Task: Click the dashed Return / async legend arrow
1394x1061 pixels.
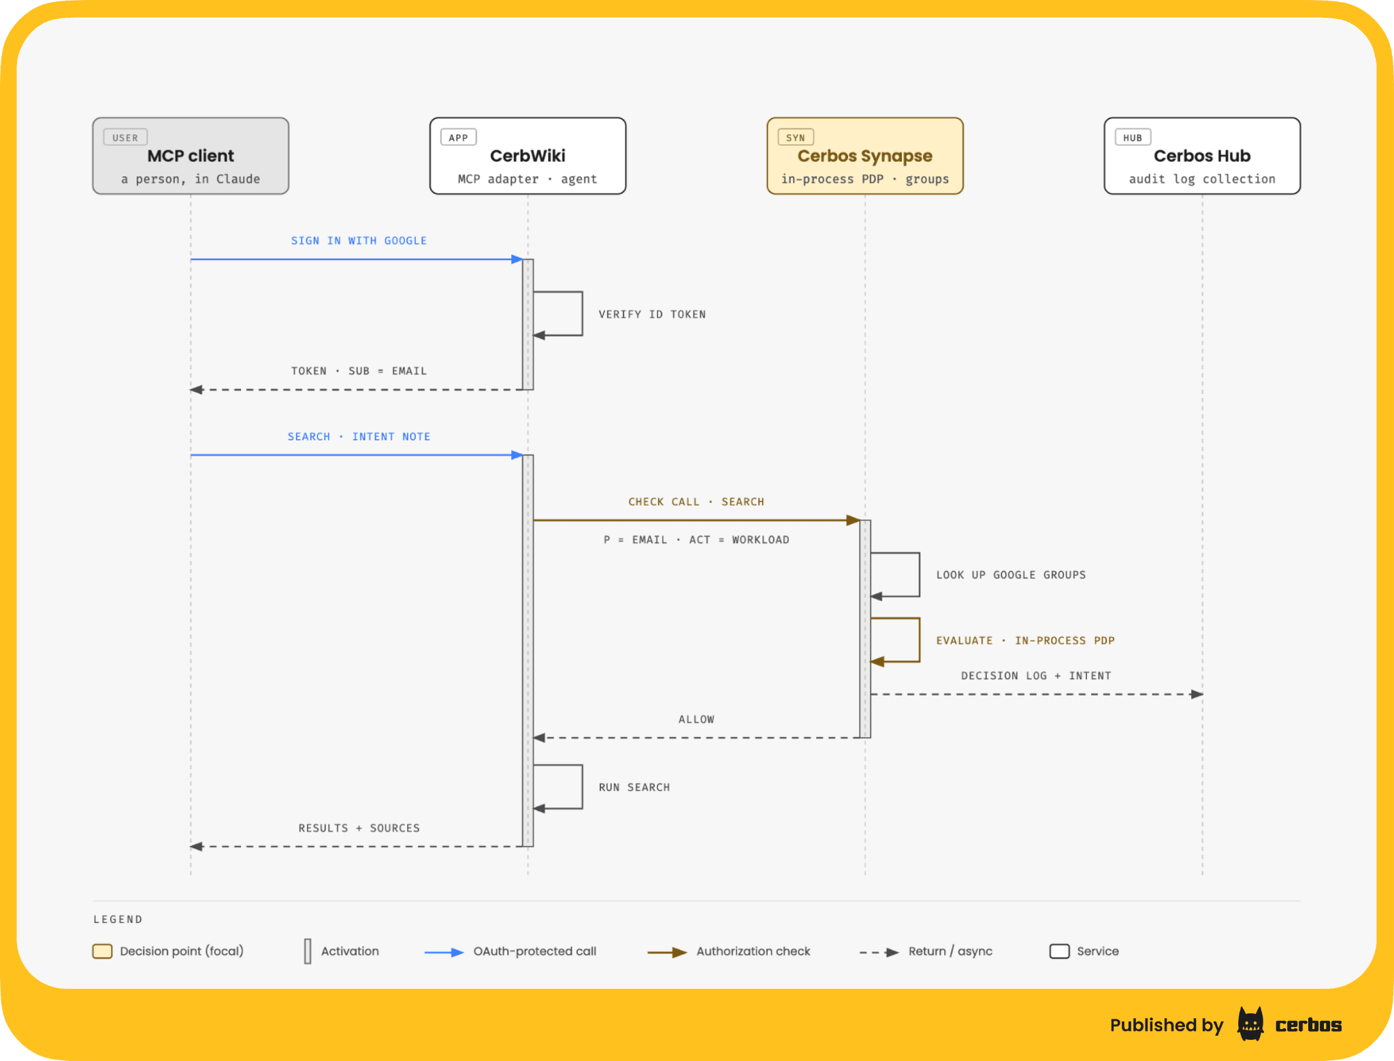Action: 879,953
